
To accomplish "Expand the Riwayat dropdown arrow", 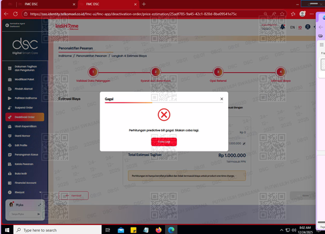I will (40, 192).
